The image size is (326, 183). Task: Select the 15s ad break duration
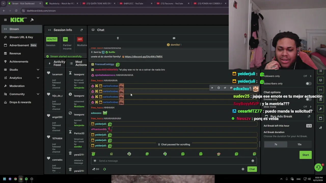tap(300, 144)
